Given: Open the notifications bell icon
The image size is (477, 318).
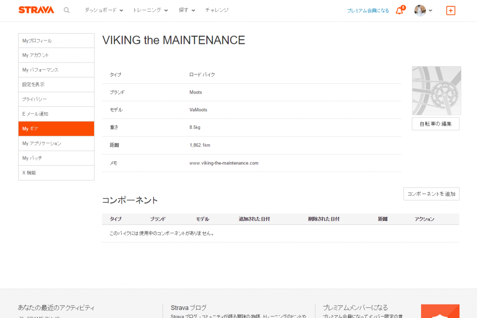Looking at the screenshot, I should pos(399,11).
